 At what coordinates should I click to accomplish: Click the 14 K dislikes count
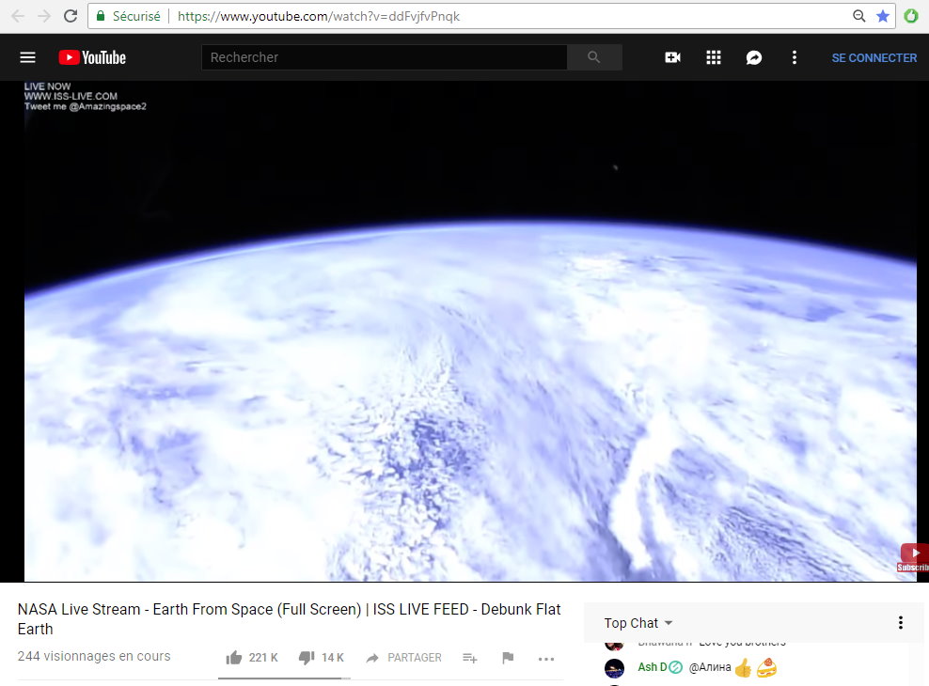(x=333, y=658)
